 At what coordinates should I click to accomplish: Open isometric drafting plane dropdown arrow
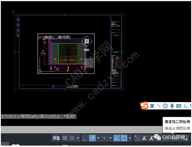tap(110, 138)
